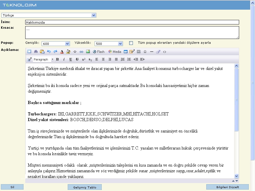Remove formatting with the eraser icon
This screenshot has height=191, width=255.
158,52
